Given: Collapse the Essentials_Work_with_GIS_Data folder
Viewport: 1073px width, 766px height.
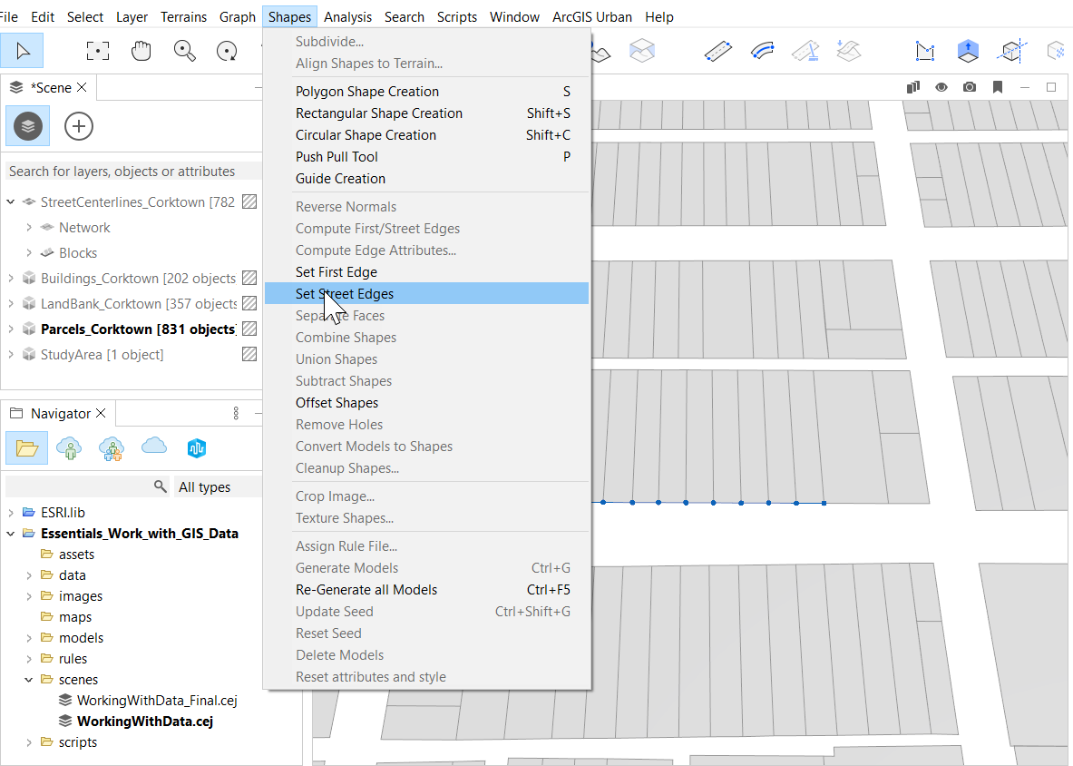Looking at the screenshot, I should [10, 533].
